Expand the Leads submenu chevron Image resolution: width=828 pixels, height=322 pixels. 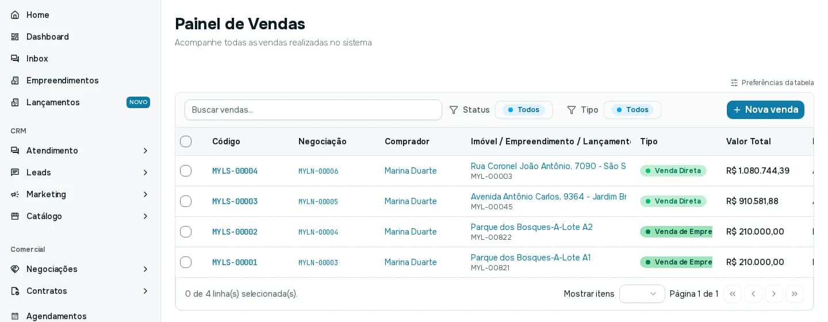[x=145, y=172]
